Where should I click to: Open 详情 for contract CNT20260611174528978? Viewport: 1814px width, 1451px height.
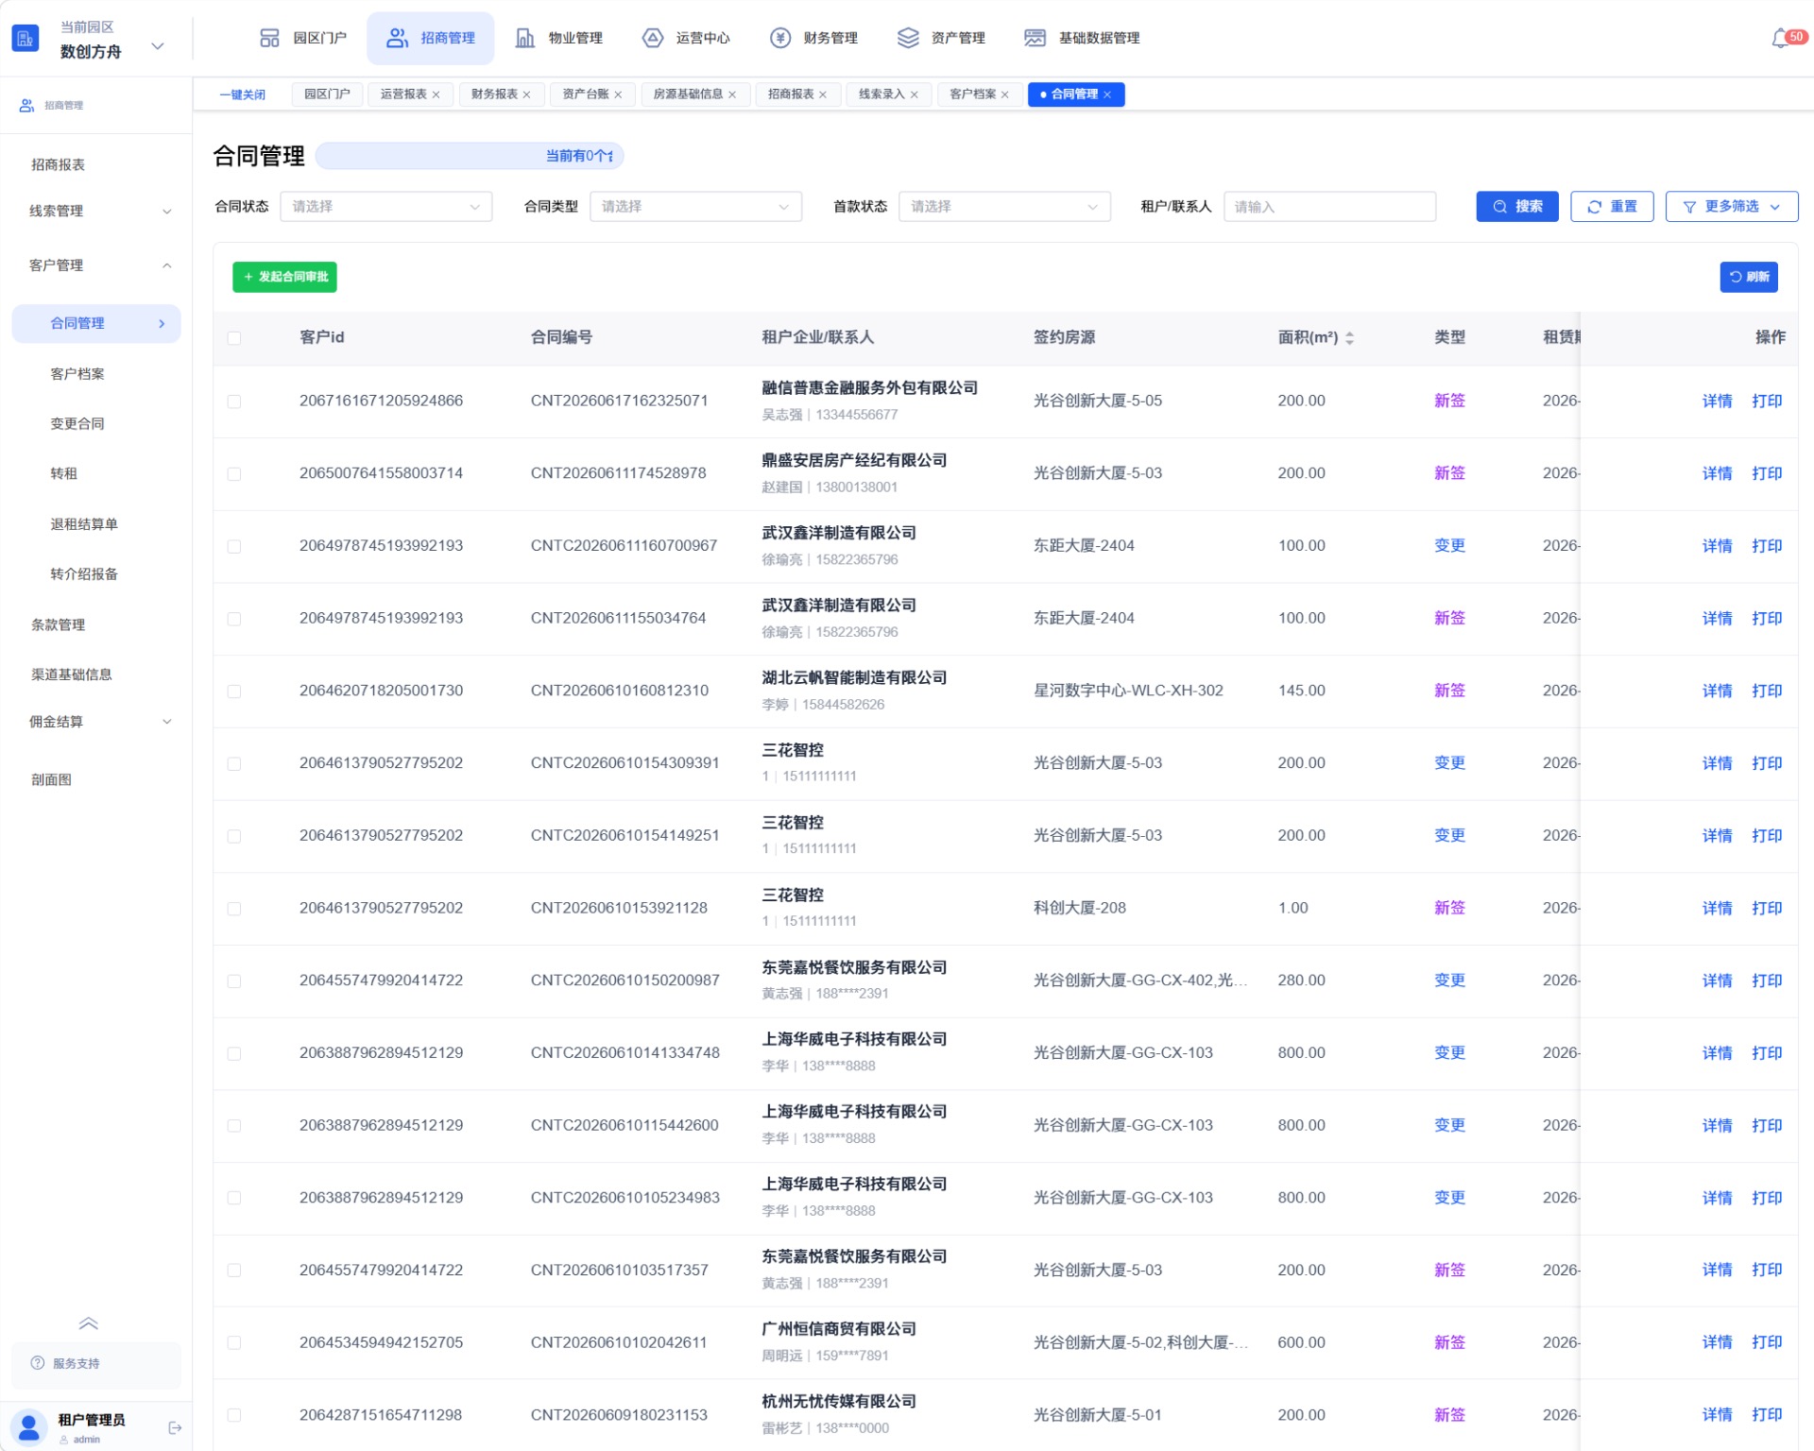coord(1717,473)
